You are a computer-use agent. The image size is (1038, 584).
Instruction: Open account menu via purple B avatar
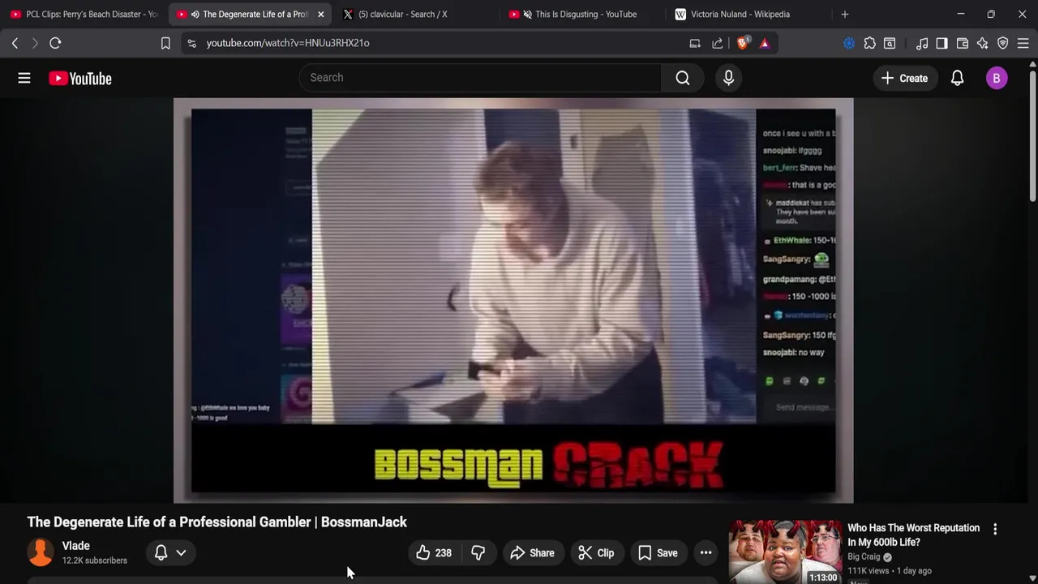(x=997, y=78)
